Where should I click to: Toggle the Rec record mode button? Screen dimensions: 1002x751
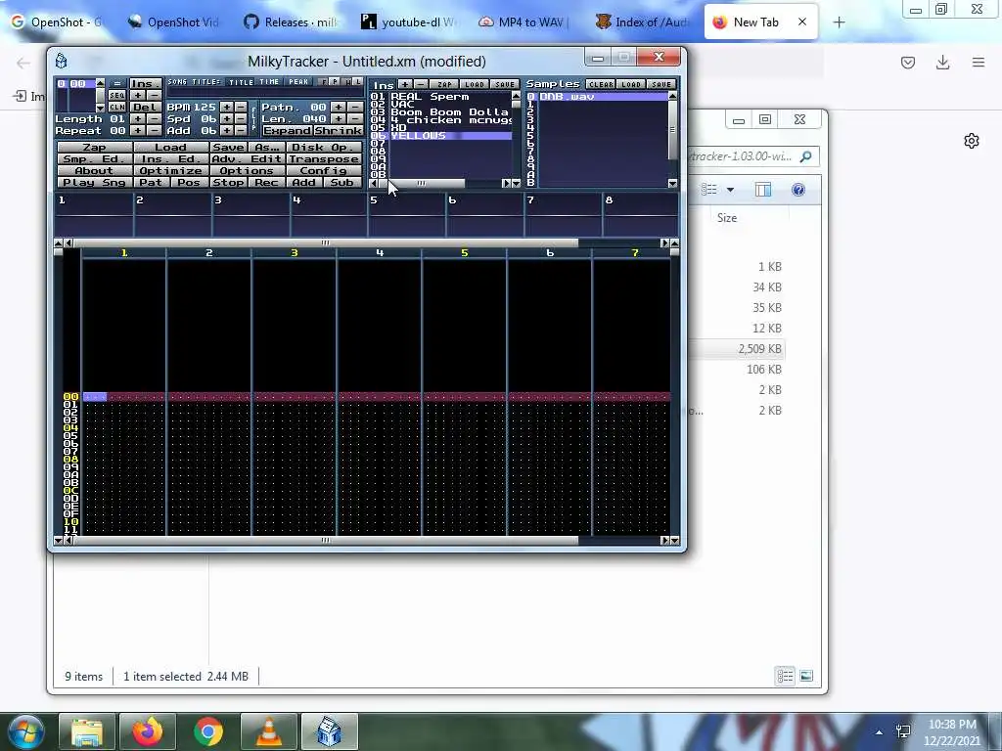click(x=266, y=183)
